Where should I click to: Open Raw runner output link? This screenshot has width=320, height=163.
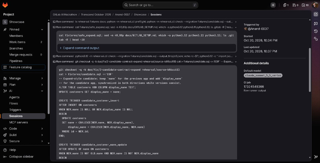click(255, 91)
